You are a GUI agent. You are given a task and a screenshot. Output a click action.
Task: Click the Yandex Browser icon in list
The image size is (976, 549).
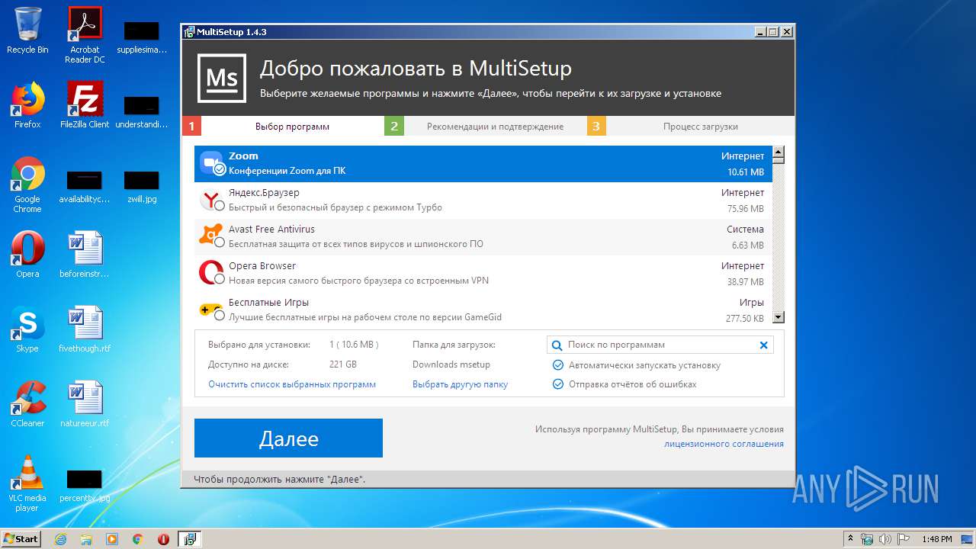click(210, 200)
